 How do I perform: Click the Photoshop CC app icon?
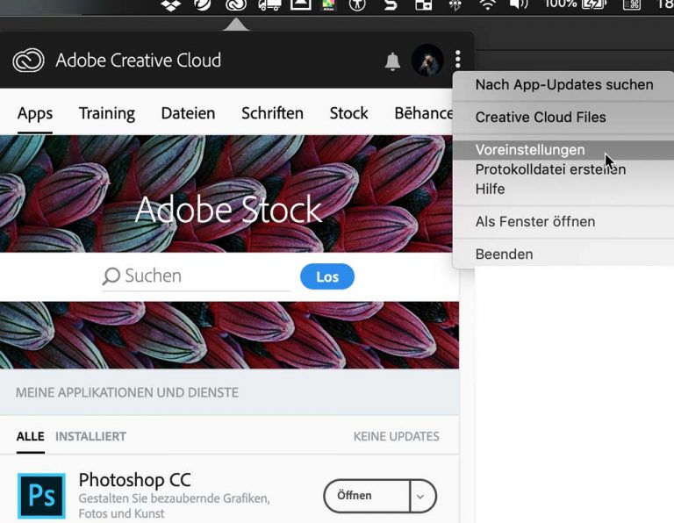point(41,496)
